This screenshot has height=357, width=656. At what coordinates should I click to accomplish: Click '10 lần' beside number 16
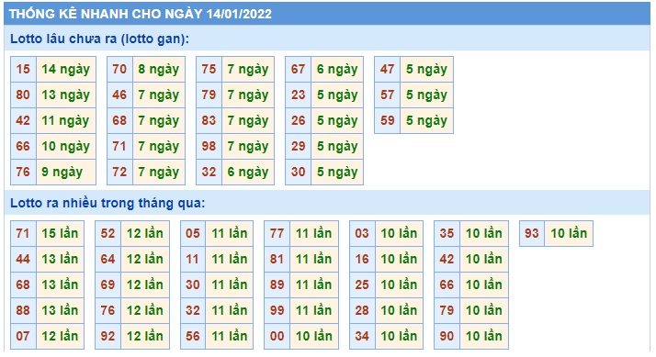tap(399, 259)
